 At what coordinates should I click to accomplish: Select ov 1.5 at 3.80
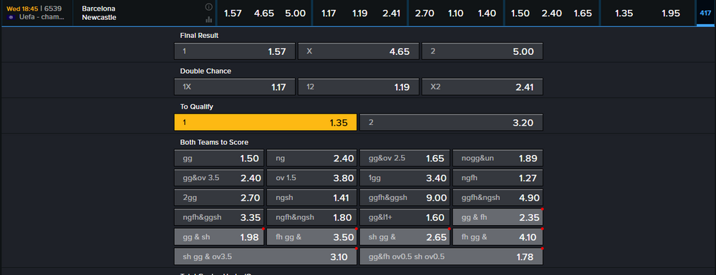click(x=312, y=178)
